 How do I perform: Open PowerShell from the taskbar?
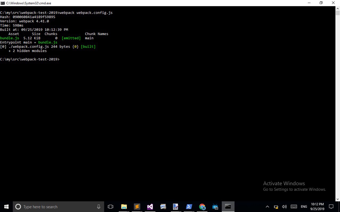tap(189, 207)
